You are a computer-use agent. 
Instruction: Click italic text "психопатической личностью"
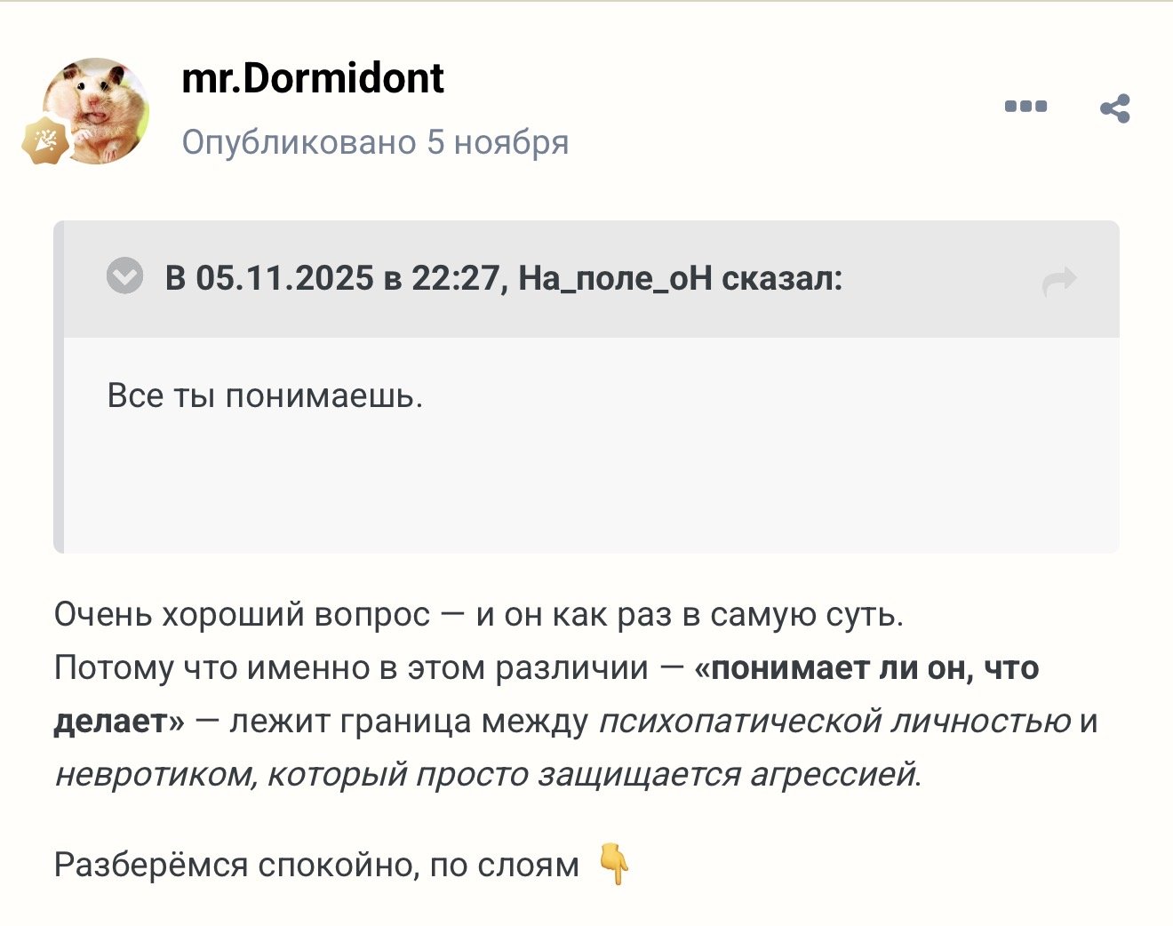pyautogui.click(x=834, y=721)
